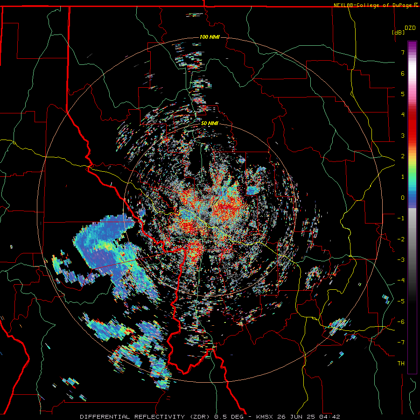This screenshot has width=420, height=420.
Task: Click the -3 value on the scale
Action: [x=401, y=260]
